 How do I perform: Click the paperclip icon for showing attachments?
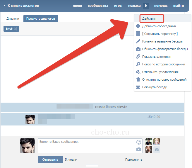point(138,57)
